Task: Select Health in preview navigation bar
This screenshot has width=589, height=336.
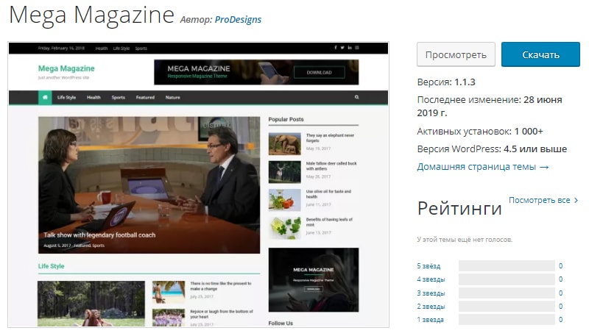Action: point(94,98)
